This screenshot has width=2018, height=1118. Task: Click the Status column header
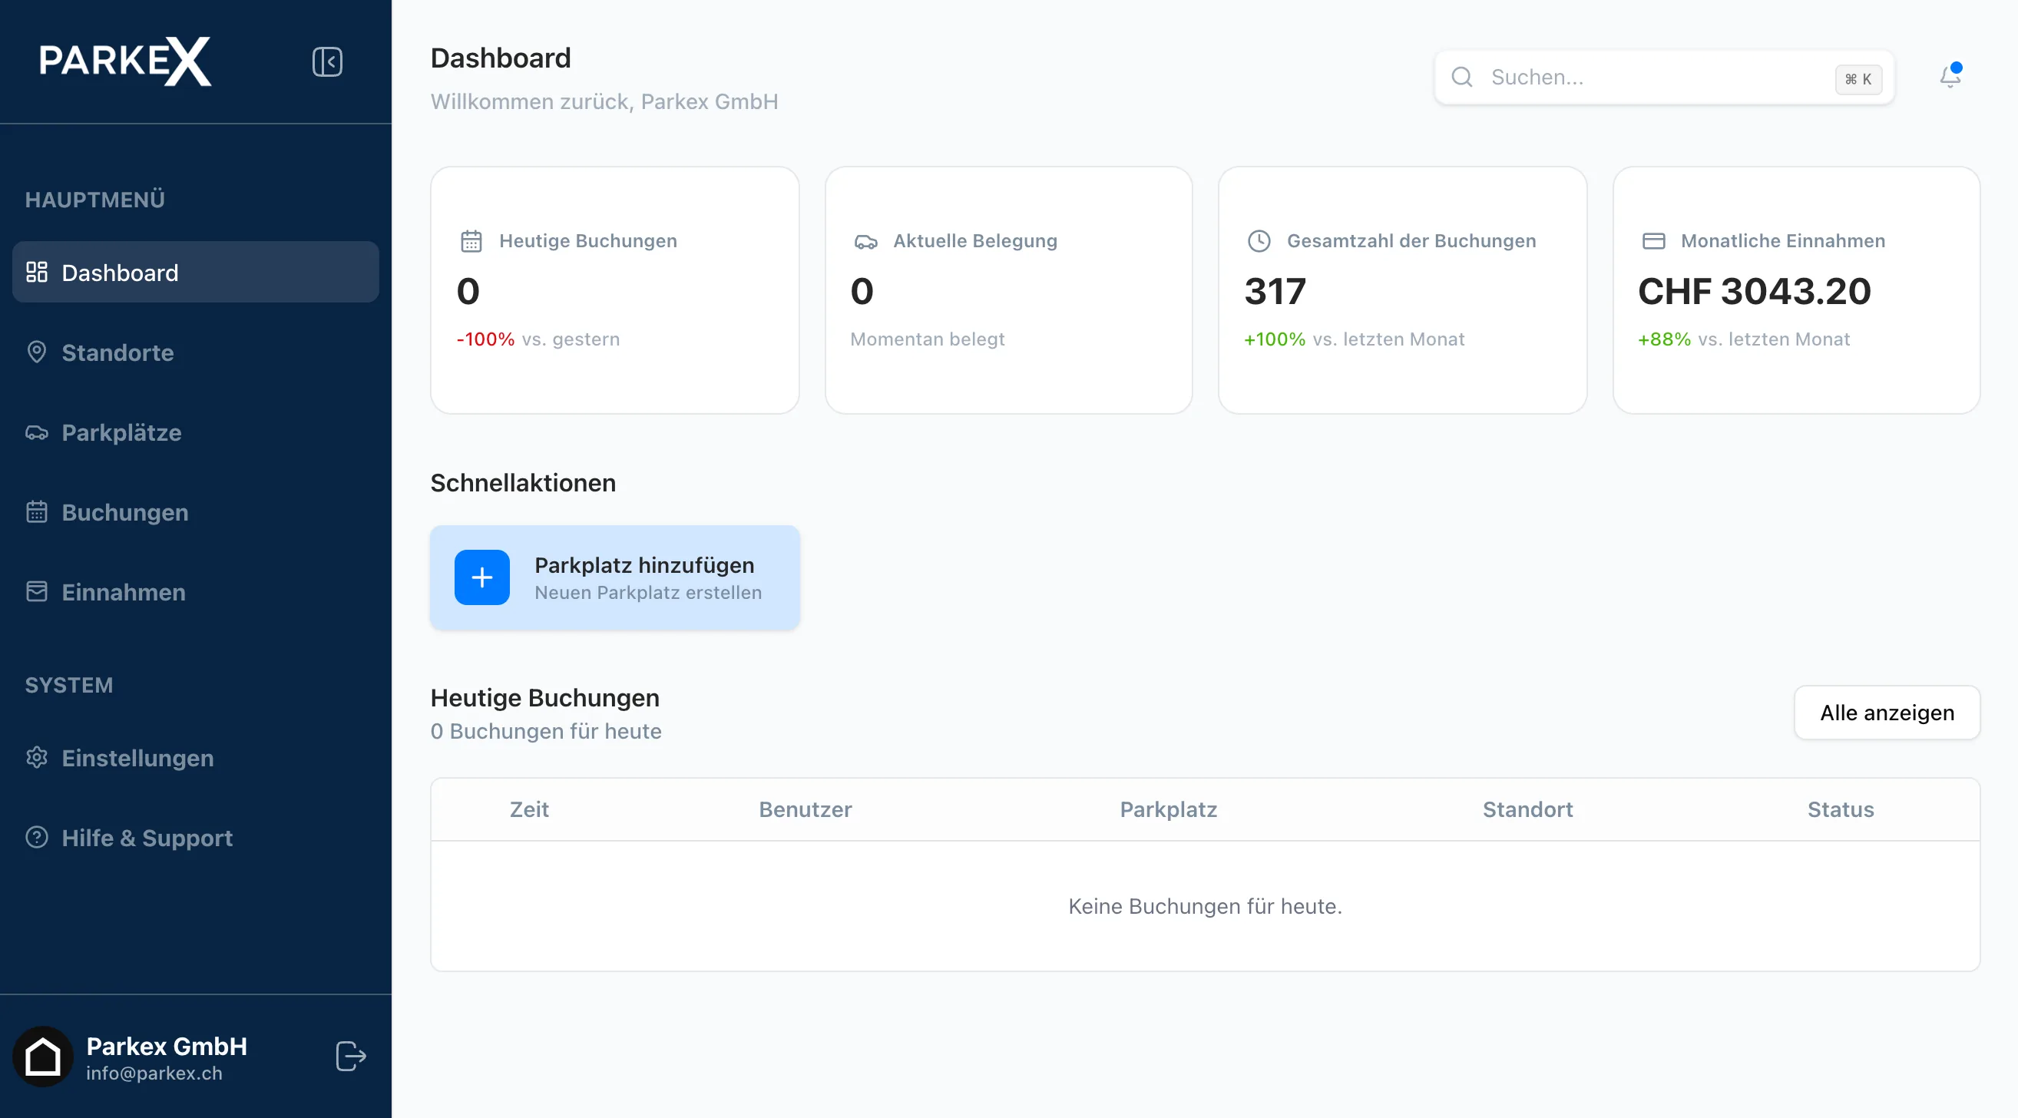click(1840, 809)
